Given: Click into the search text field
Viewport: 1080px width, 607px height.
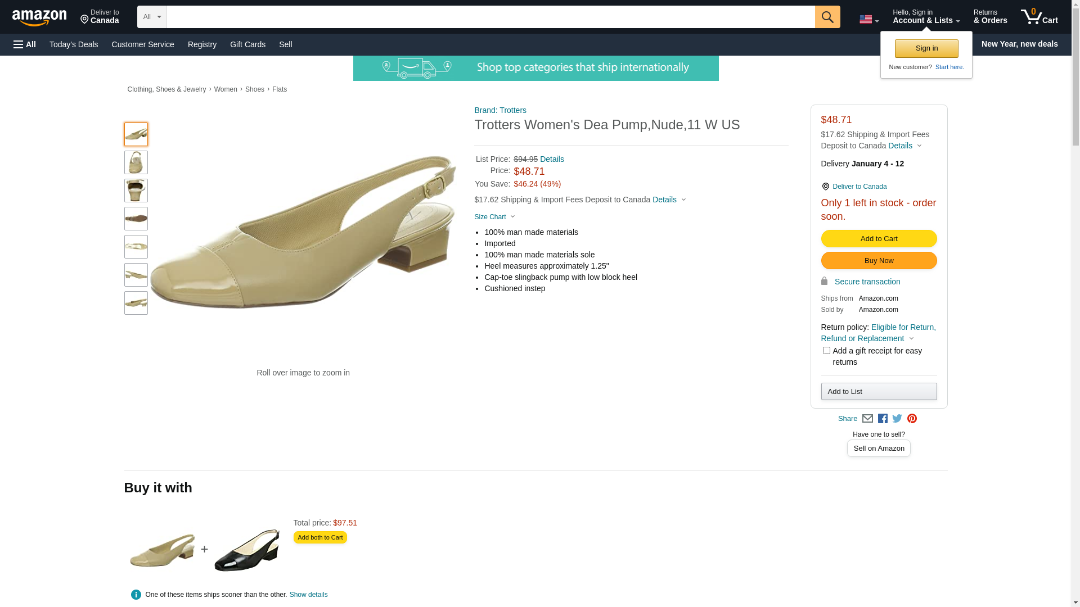Looking at the screenshot, I should coord(490,17).
